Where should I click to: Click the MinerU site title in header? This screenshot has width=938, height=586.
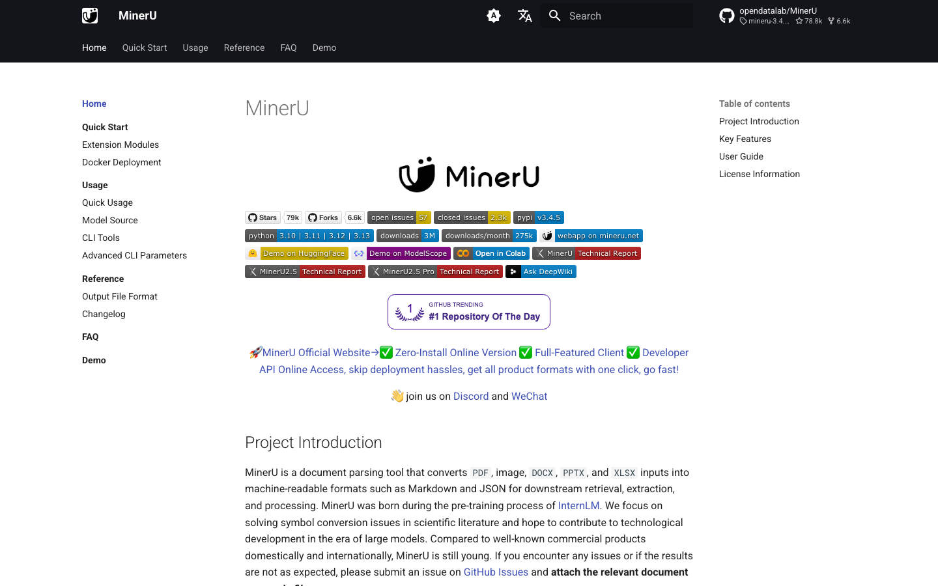tap(137, 16)
